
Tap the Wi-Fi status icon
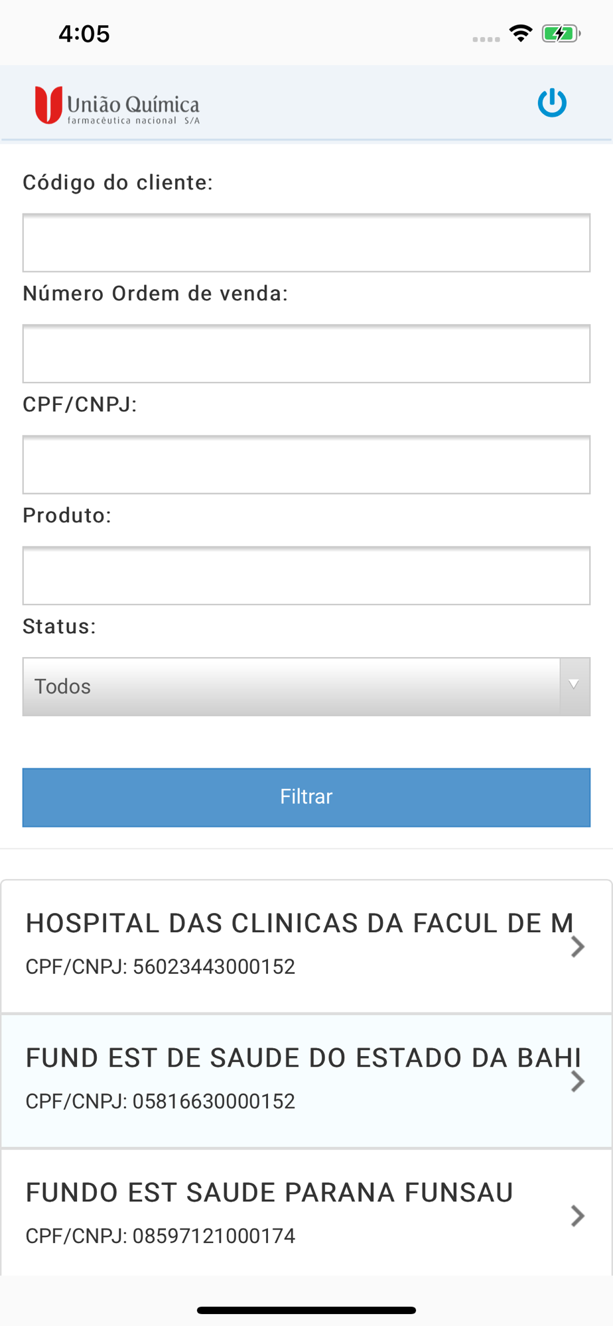521,33
